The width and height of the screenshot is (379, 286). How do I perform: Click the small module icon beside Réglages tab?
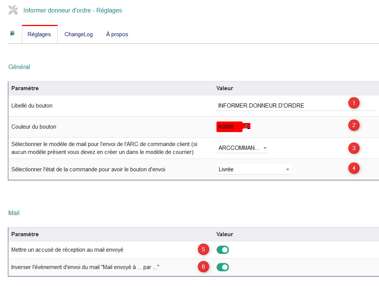(x=12, y=34)
